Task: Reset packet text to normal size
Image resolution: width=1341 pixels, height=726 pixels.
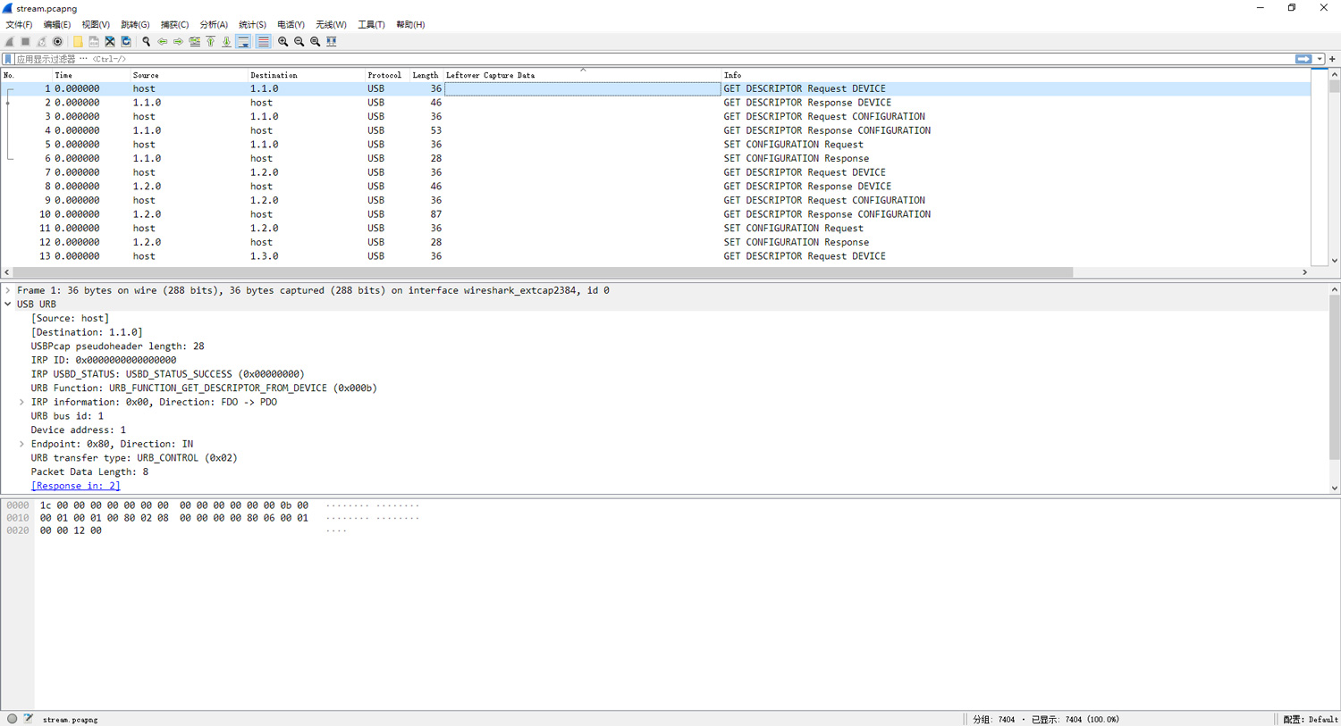Action: click(316, 41)
